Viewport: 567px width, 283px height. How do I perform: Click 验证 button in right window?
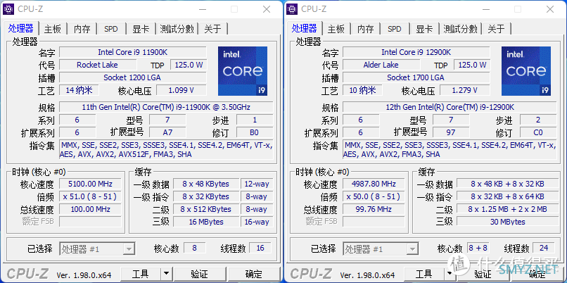(483, 274)
